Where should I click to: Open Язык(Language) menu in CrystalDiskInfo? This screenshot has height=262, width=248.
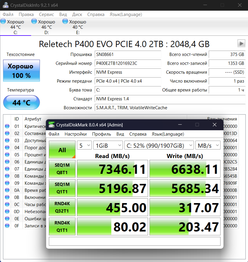(126, 15)
